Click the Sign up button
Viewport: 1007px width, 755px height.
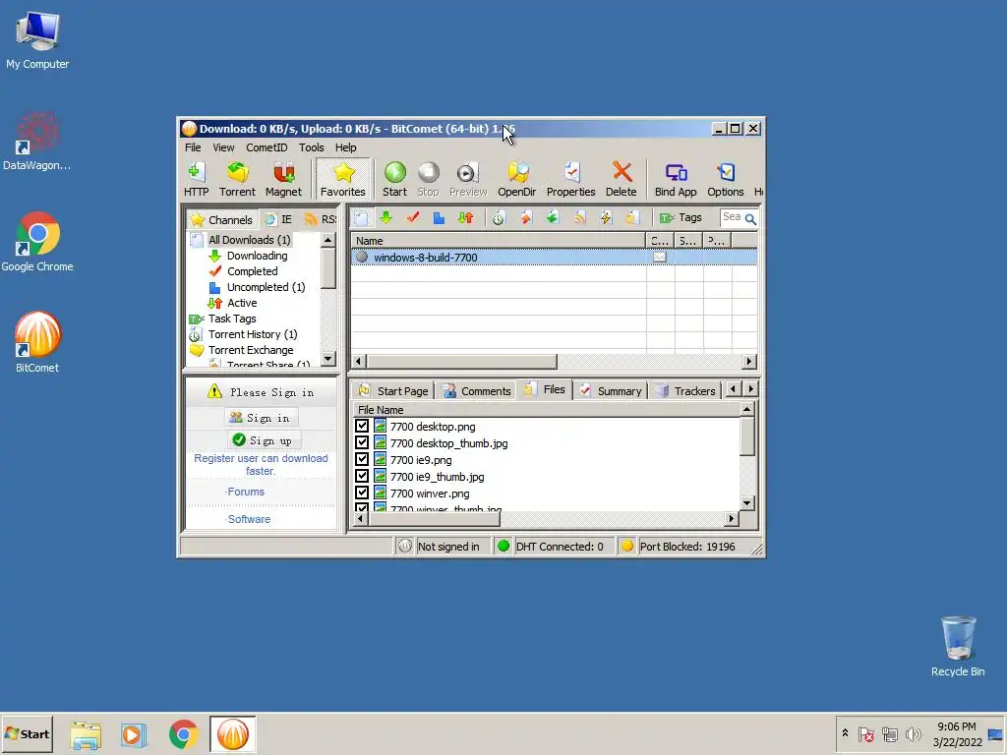(264, 440)
